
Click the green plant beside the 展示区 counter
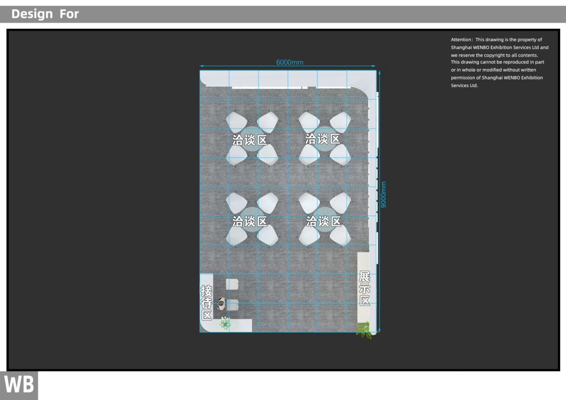364,330
